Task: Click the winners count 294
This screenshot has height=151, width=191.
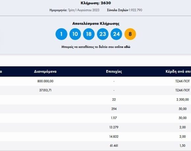Action: pyautogui.click(x=114, y=109)
